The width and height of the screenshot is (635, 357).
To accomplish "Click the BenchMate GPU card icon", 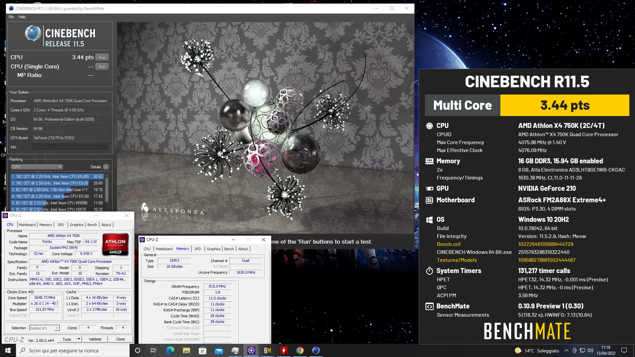I will coord(429,189).
